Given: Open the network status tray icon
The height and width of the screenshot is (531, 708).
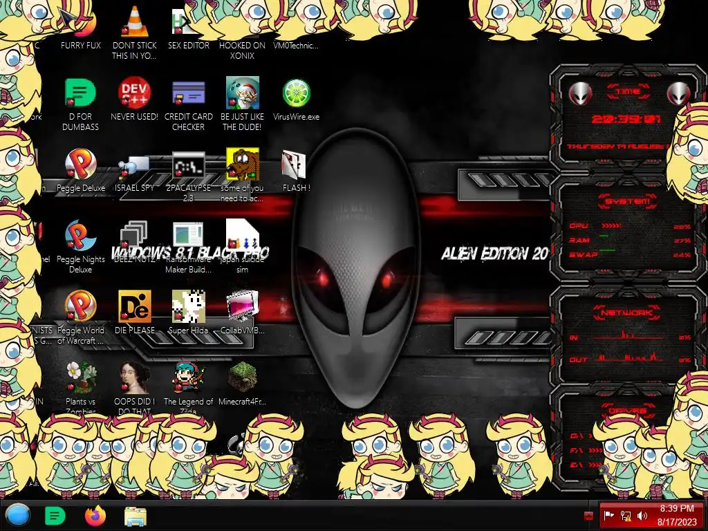Looking at the screenshot, I should [x=625, y=516].
